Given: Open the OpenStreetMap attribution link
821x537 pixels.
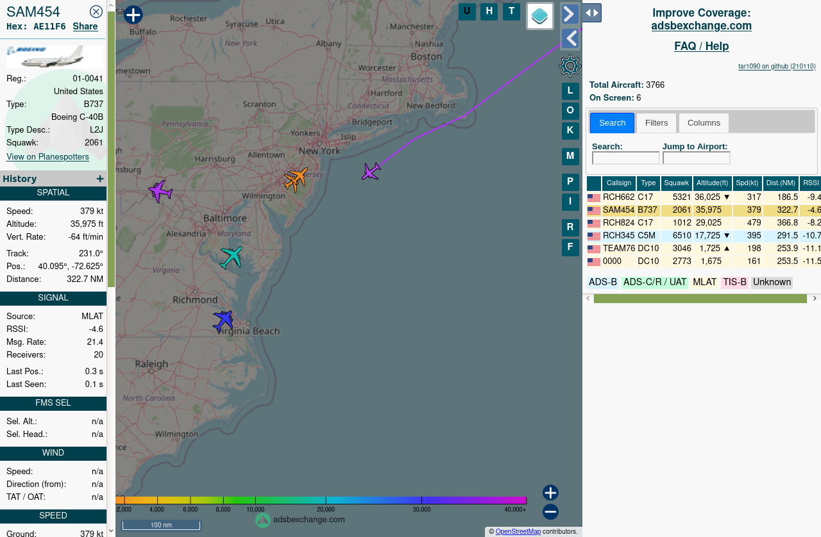Looking at the screenshot, I should coord(518,532).
